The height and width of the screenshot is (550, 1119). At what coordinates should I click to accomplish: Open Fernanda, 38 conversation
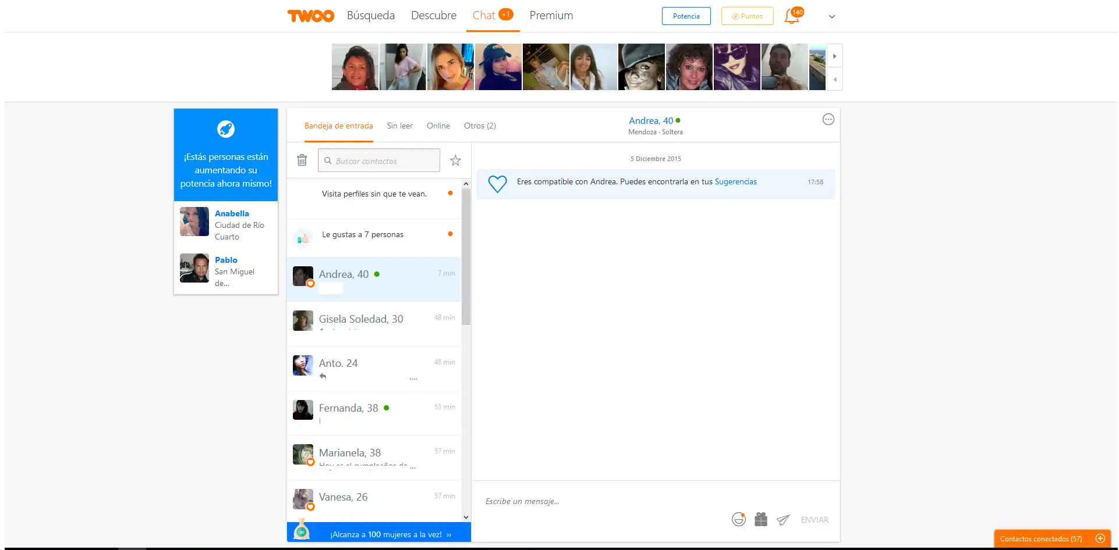(x=374, y=413)
